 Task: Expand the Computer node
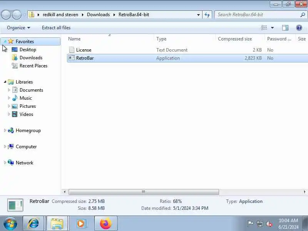[x=5, y=147]
